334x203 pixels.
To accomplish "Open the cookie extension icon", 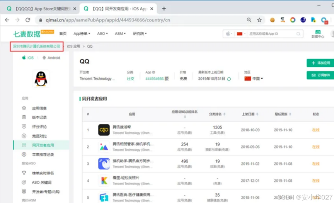I will point(272,20).
